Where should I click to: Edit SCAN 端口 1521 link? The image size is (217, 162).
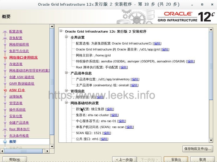click(107, 133)
